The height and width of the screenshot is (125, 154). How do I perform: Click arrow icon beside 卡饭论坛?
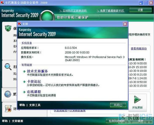(24, 82)
